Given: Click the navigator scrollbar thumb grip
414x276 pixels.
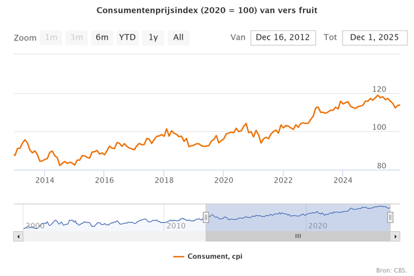Looking at the screenshot, I should coord(298,236).
